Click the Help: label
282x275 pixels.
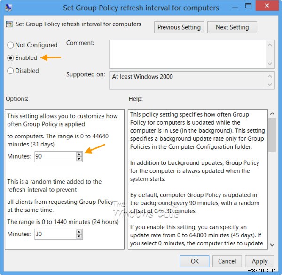[136, 99]
